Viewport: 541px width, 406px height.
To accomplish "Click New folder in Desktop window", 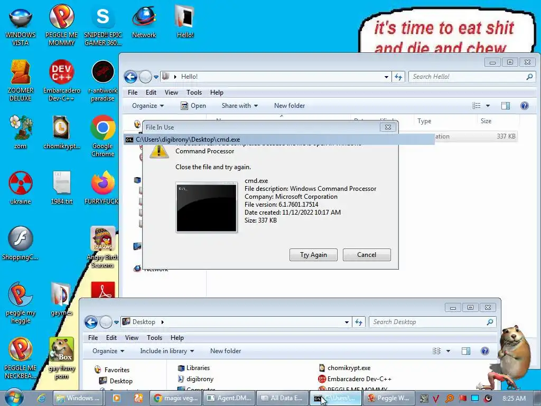I will coord(226,351).
